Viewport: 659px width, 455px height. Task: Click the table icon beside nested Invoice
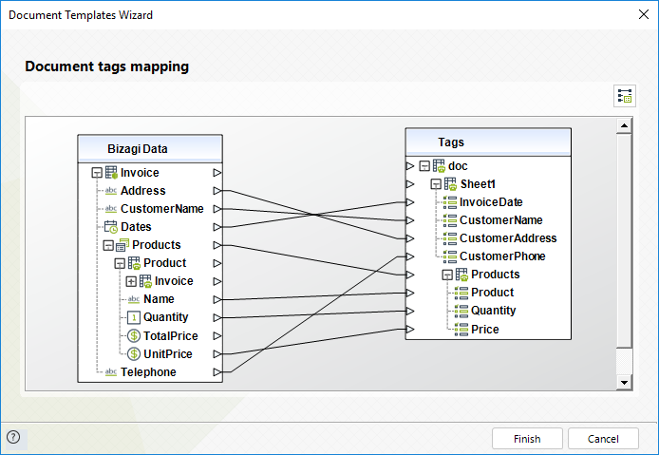(145, 281)
